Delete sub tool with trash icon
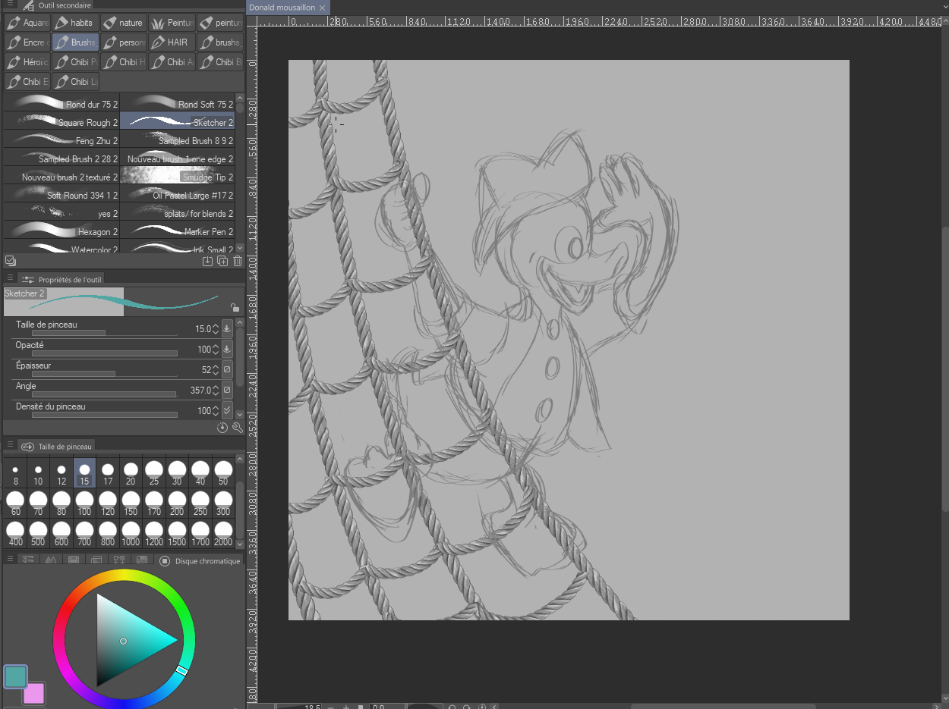Screen dimensions: 949x709 238,262
